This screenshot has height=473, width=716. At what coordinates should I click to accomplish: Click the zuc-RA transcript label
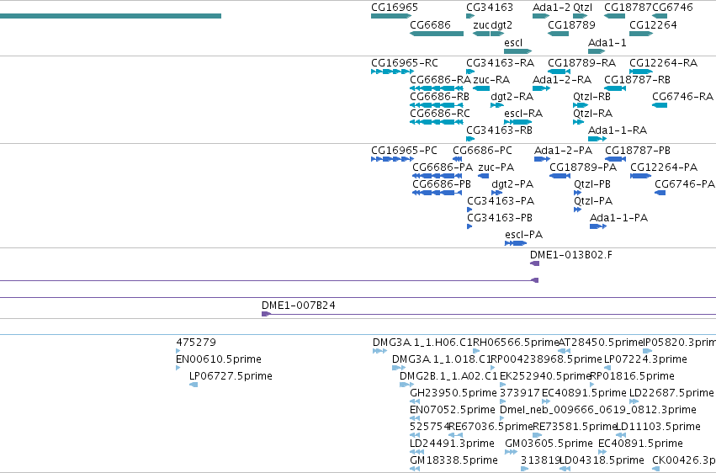pos(491,80)
